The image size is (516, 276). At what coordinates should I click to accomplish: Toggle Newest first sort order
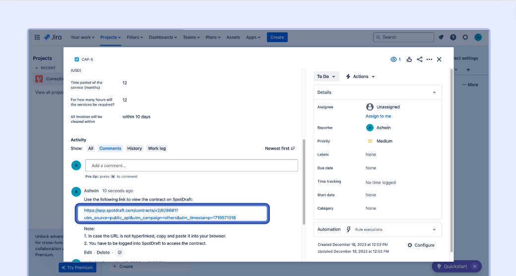[280, 148]
